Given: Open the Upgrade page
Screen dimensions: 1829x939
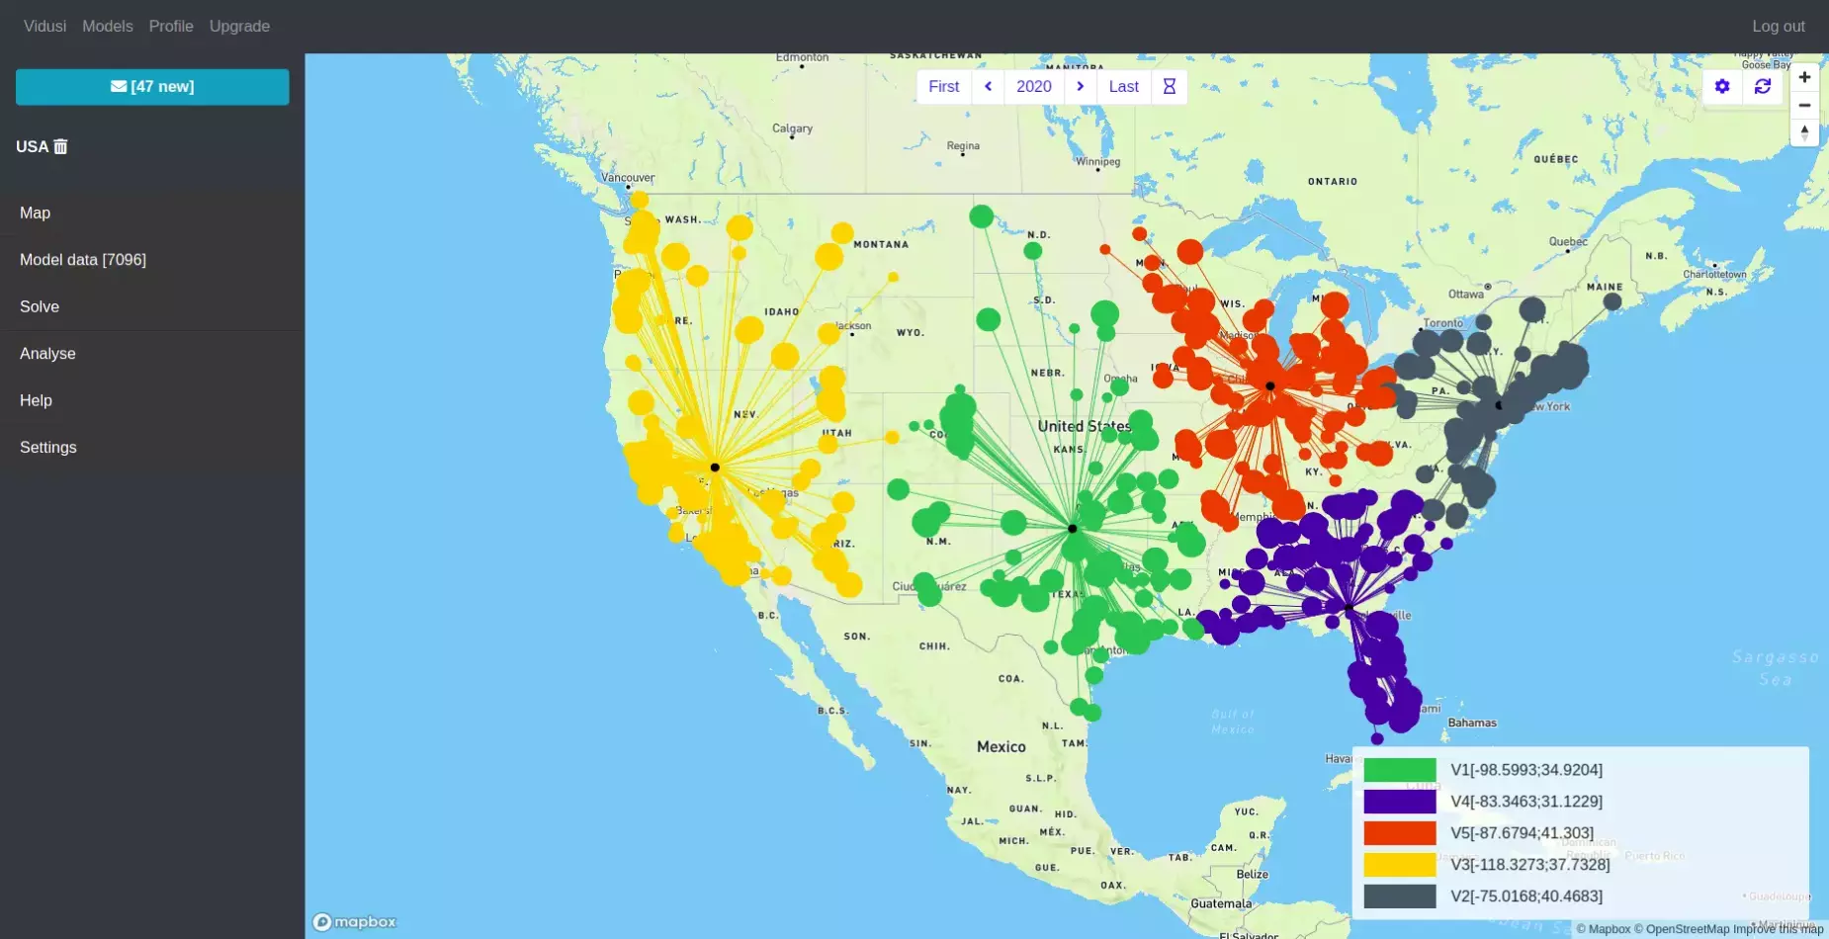Looking at the screenshot, I should [x=239, y=26].
